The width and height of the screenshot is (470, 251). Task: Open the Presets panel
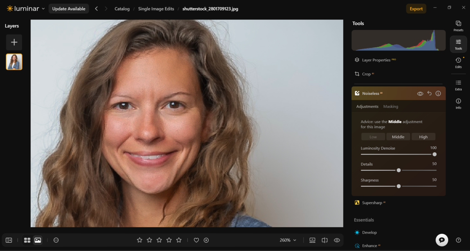coord(458,26)
